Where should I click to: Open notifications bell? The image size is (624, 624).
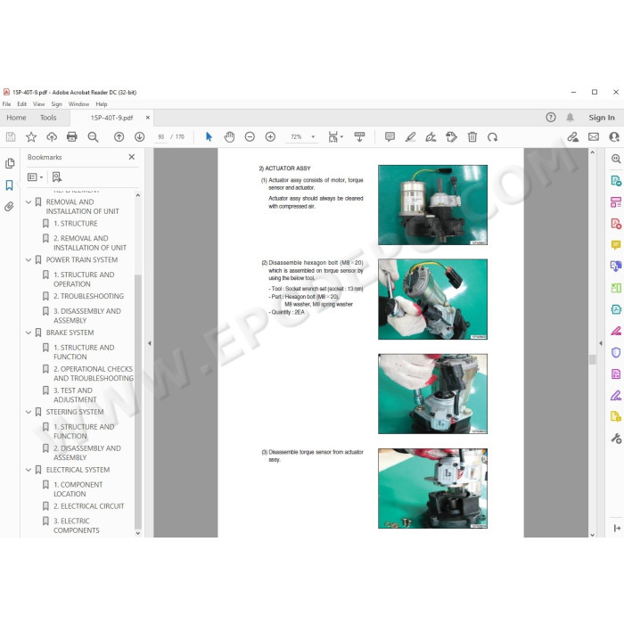[570, 118]
